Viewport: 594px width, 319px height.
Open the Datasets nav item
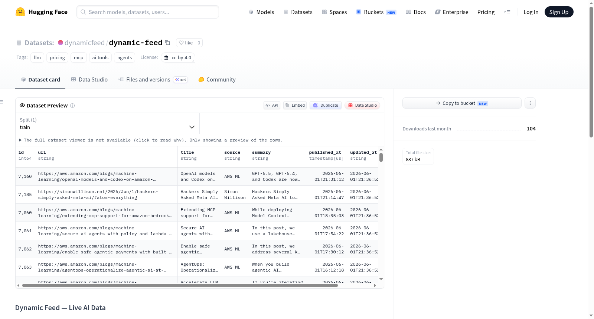click(298, 12)
